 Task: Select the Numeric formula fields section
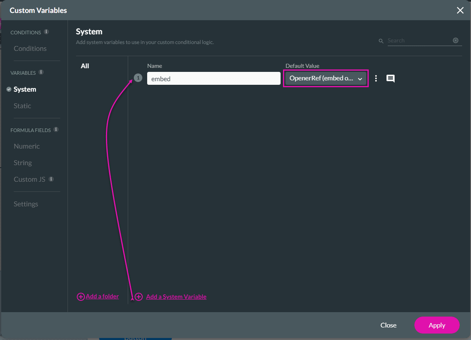point(27,146)
